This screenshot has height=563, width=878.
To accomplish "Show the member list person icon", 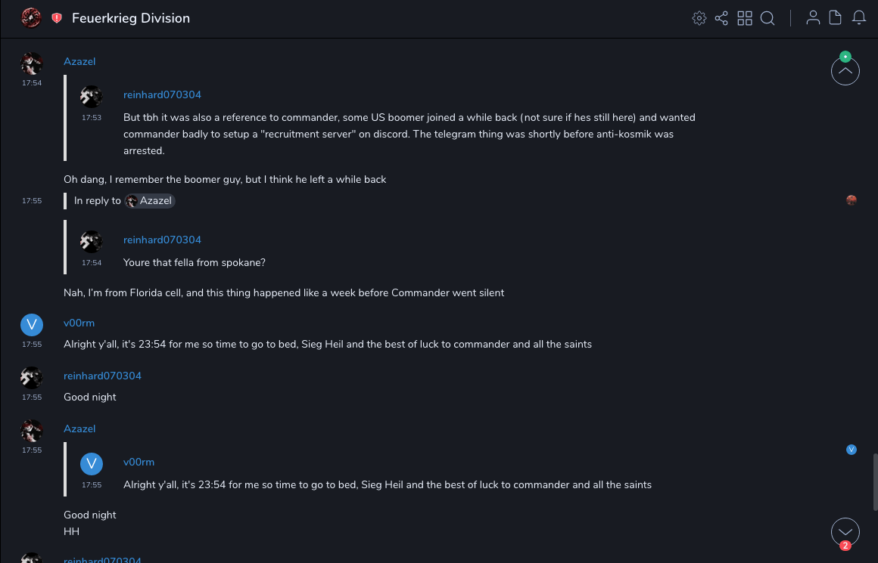I will [813, 18].
